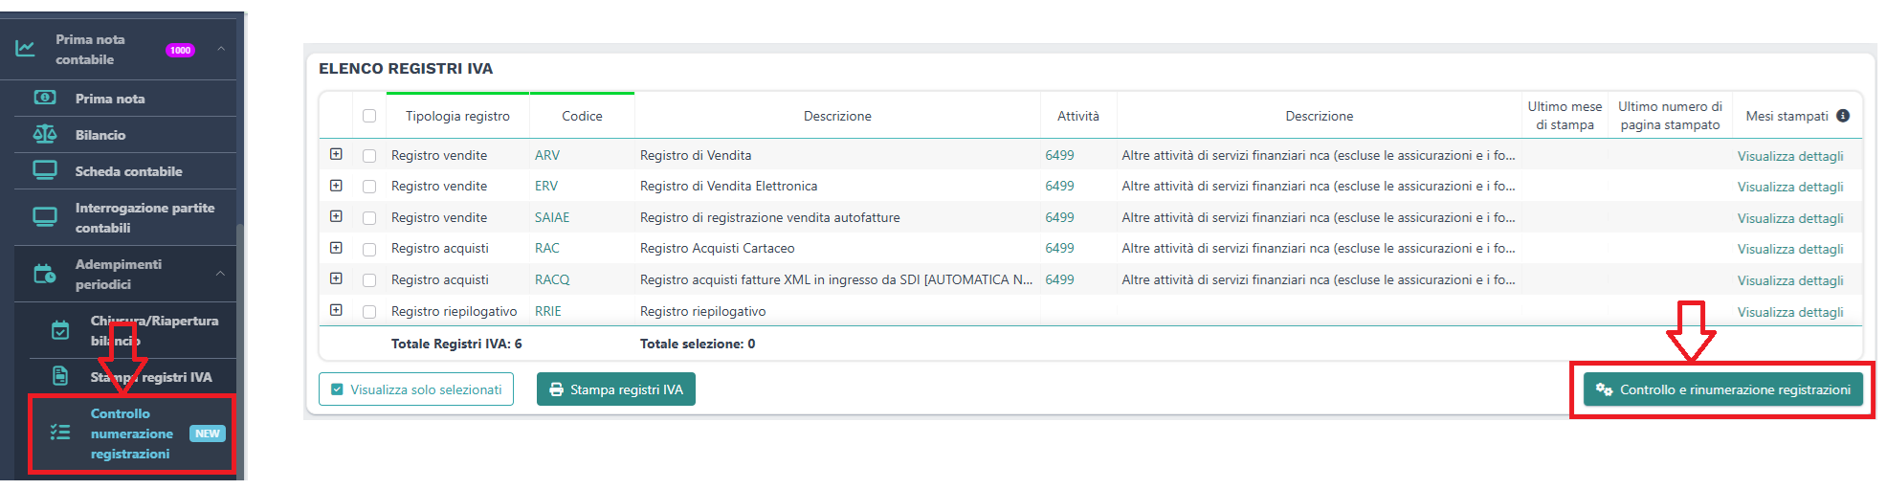
Task: Click 'Totale selezione: 0' text
Action: pos(698,344)
